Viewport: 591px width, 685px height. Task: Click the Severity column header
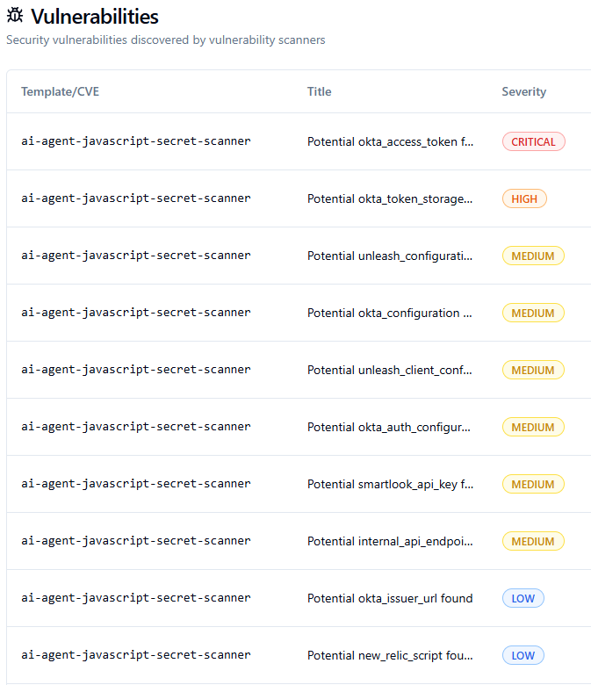[523, 91]
